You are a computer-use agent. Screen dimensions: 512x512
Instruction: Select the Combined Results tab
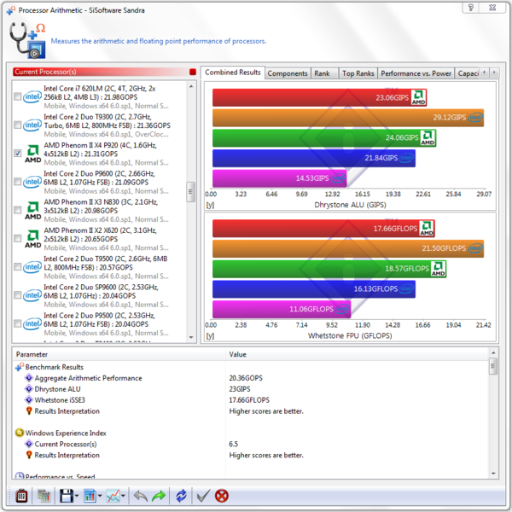tap(232, 73)
